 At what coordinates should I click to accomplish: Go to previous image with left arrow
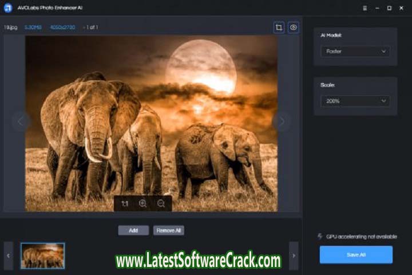[21, 121]
